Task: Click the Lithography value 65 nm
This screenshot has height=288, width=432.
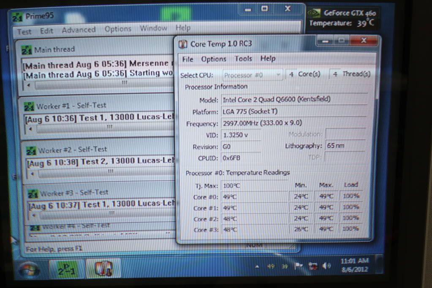Action: click(x=345, y=145)
